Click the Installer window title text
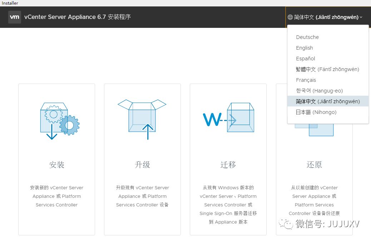Viewport: 371px width, 240px height. click(x=10, y=3)
